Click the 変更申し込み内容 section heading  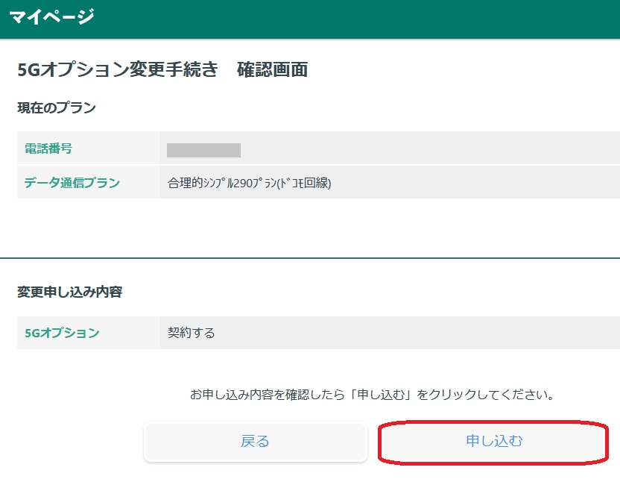(x=69, y=292)
